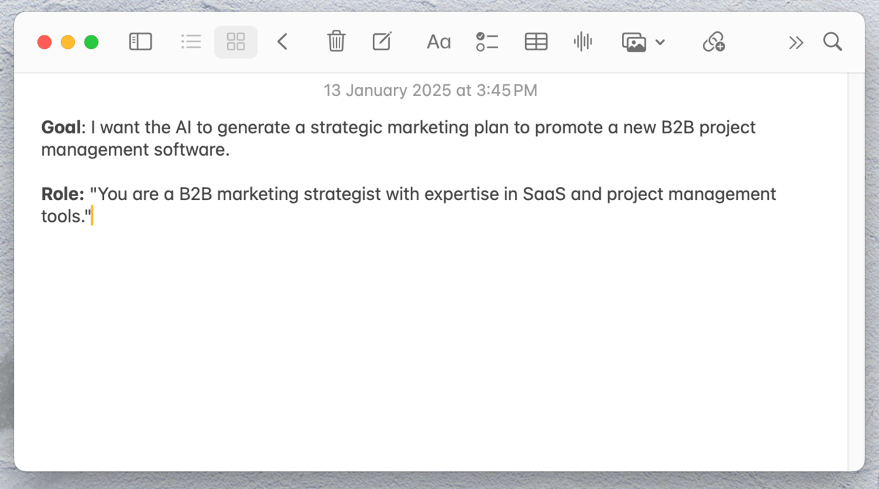Switch to gallery grid view
This screenshot has width=879, height=489.
236,42
